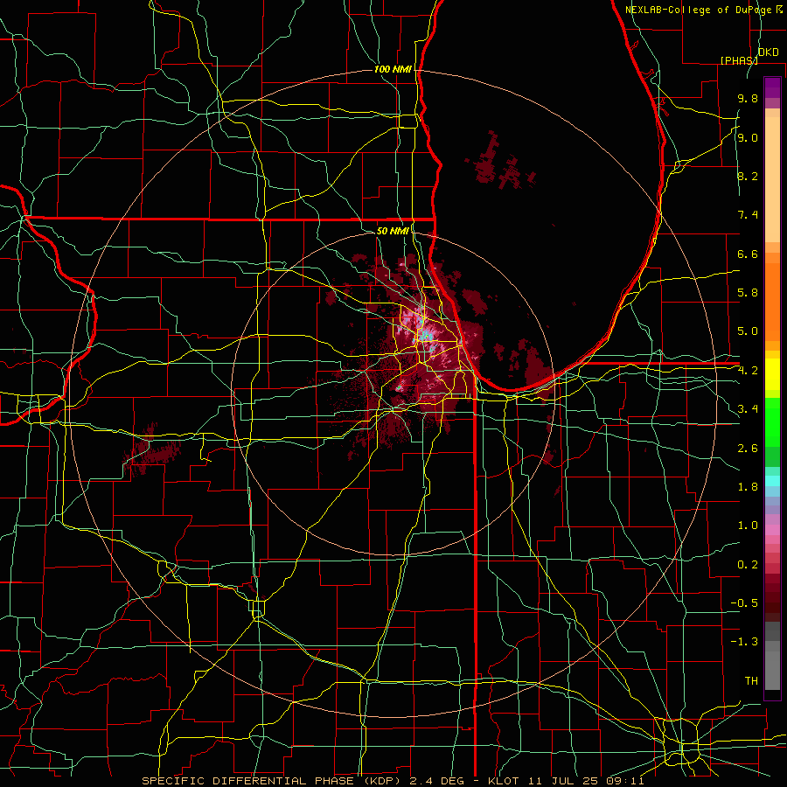787x787 pixels.
Task: Click the 9.8 scale value
Action: (748, 99)
